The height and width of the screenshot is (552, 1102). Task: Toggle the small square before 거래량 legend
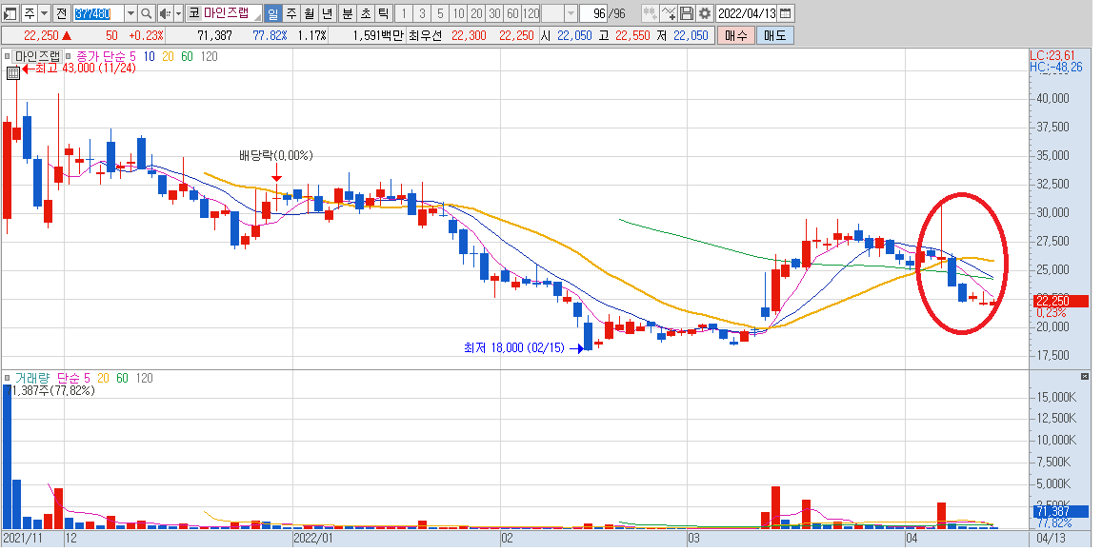coord(7,378)
